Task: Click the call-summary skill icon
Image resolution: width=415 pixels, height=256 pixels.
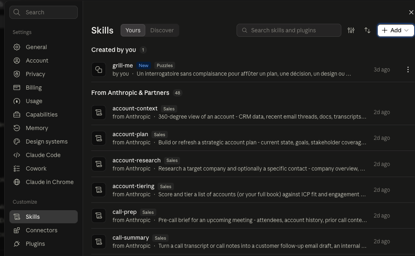Action: (x=99, y=241)
